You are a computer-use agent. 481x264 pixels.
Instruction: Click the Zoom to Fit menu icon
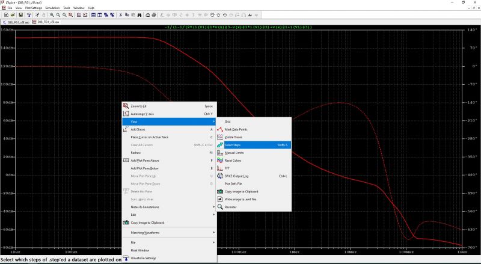[x=126, y=106]
